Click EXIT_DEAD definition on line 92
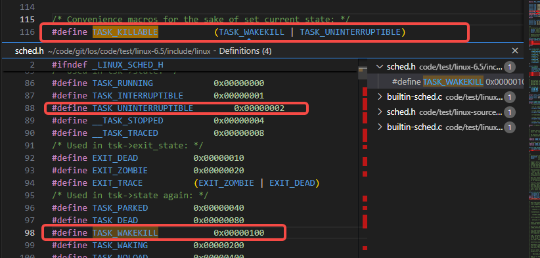 pyautogui.click(x=115, y=158)
